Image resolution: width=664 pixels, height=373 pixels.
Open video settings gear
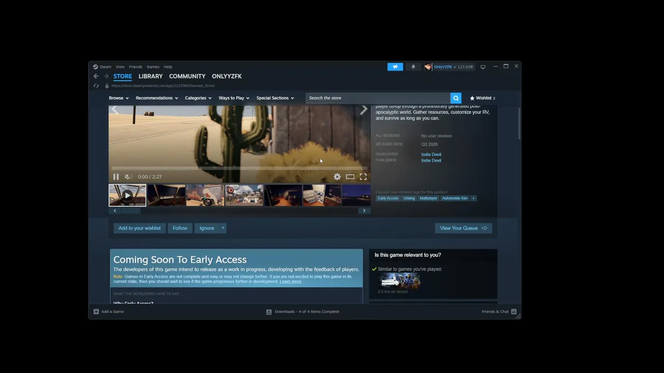(337, 177)
